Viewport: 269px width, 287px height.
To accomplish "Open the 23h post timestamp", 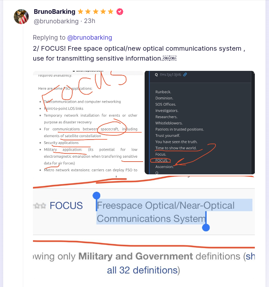I will click(x=90, y=21).
